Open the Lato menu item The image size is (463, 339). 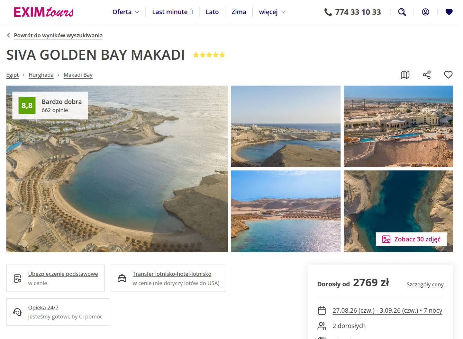[x=212, y=12]
